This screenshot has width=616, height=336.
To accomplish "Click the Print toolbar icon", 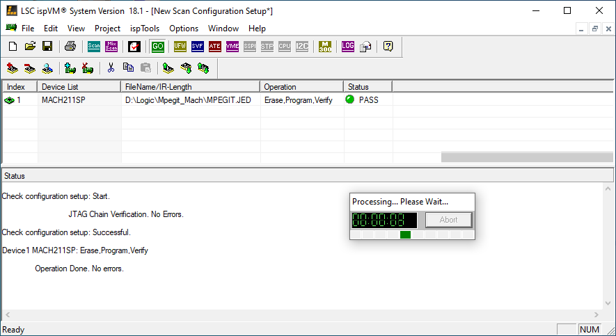I will [70, 47].
